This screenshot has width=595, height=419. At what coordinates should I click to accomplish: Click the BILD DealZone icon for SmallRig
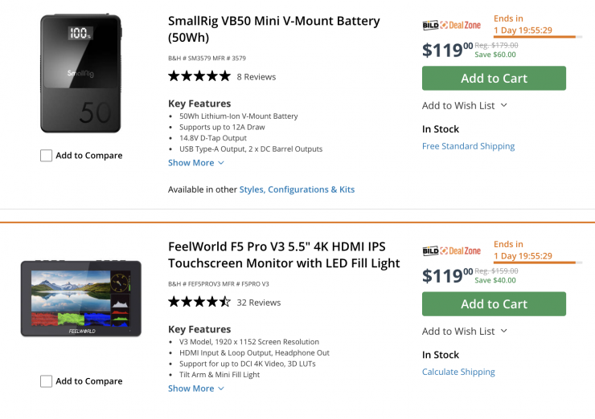(x=451, y=26)
